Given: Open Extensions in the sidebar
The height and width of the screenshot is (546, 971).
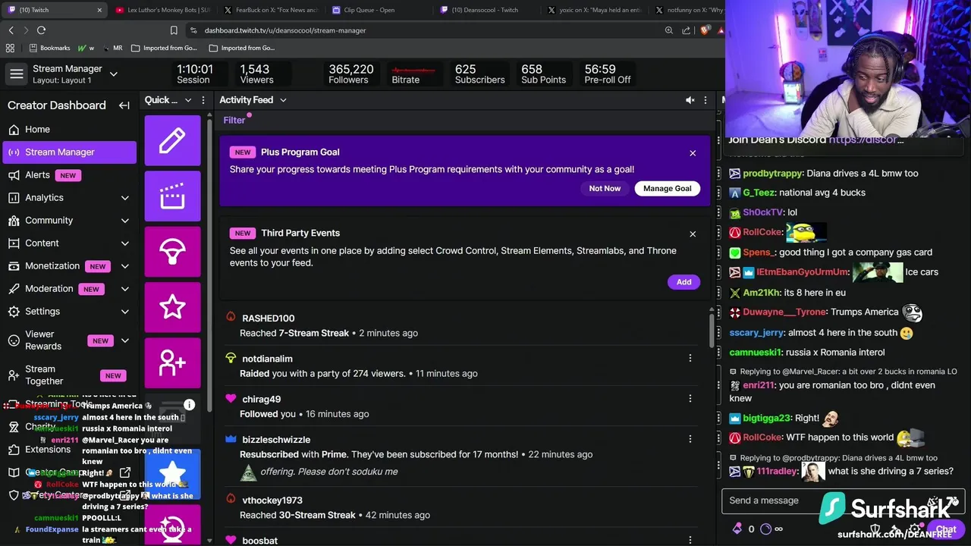Looking at the screenshot, I should 70,449.
